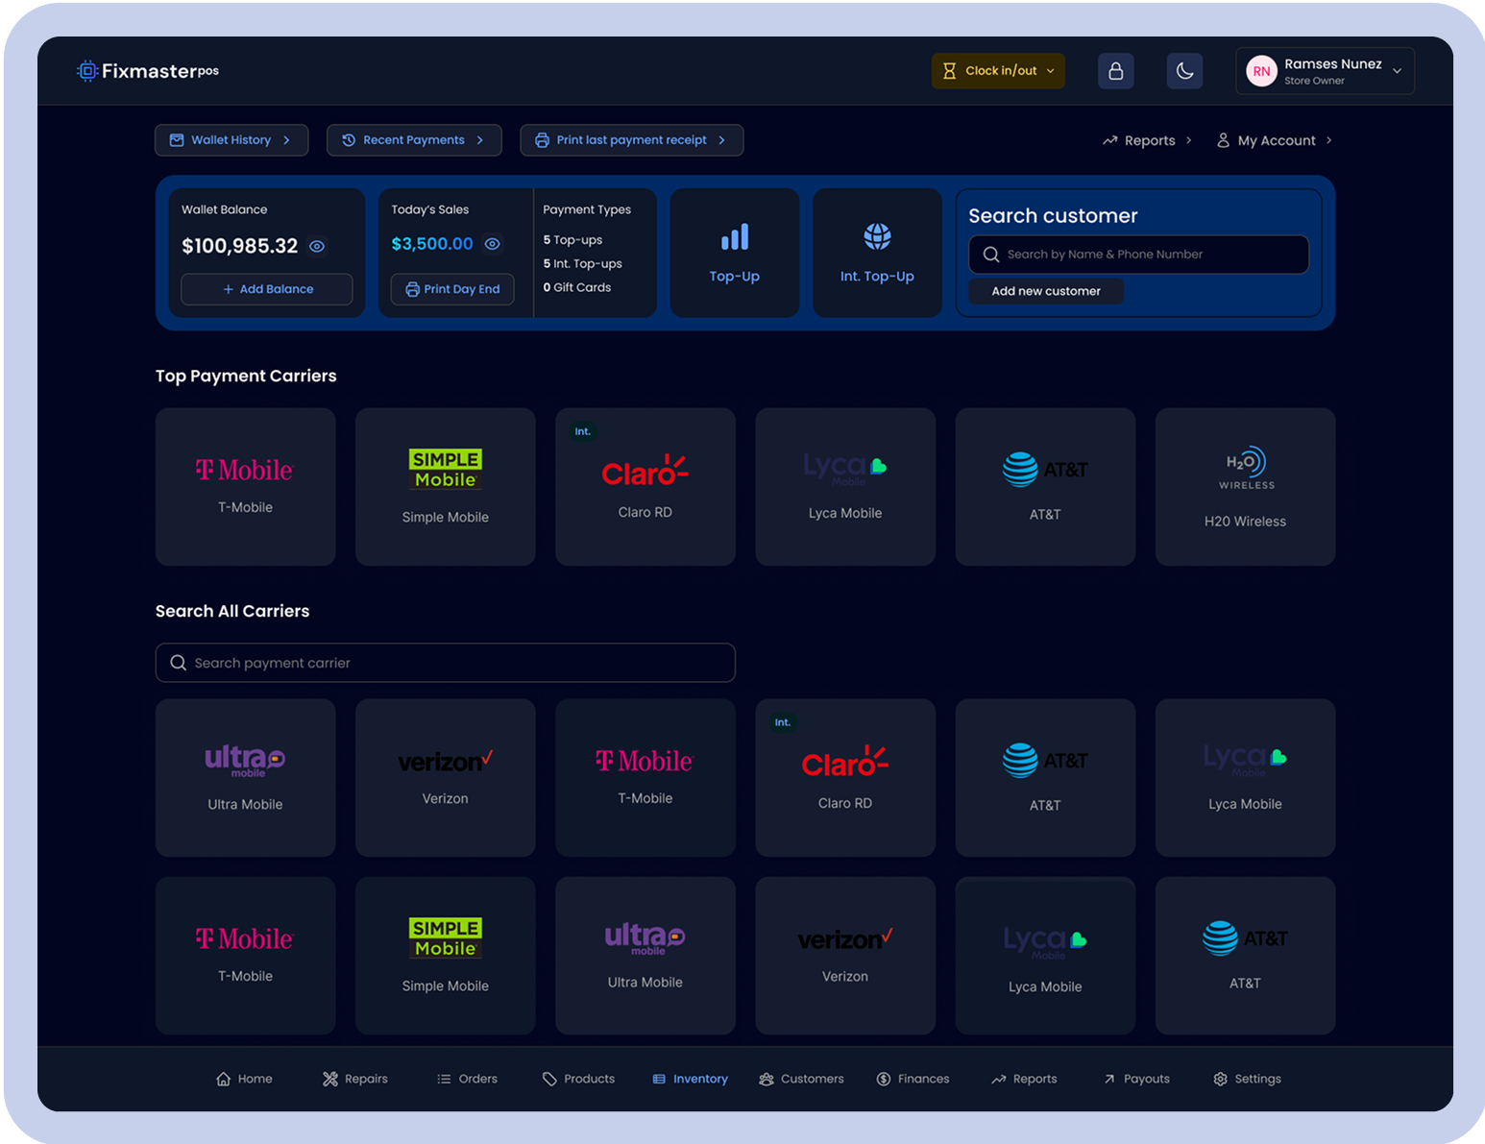
Task: Click the Fixmaster POS logo
Action: (148, 71)
